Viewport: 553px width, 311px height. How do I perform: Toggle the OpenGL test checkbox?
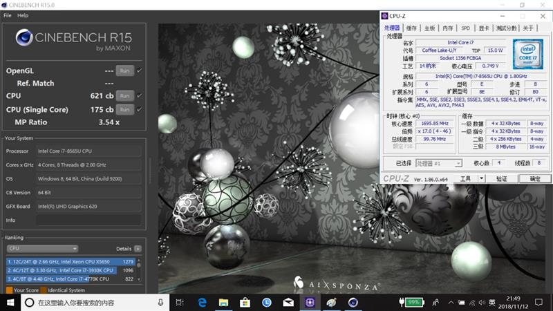(x=140, y=70)
